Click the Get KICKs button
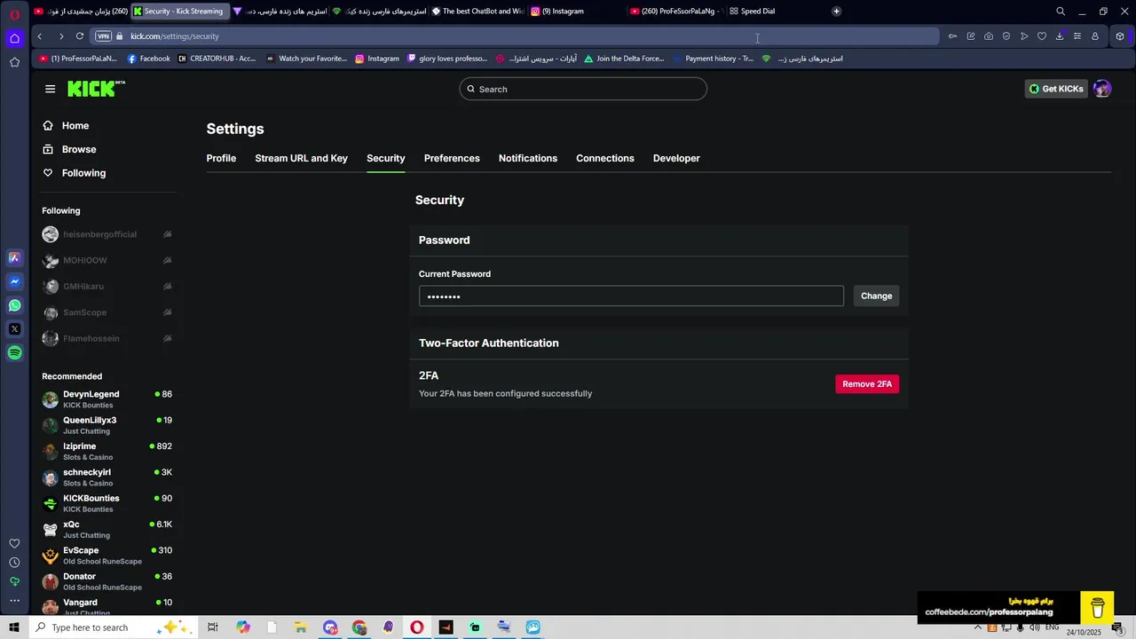This screenshot has height=639, width=1136. 1056,89
